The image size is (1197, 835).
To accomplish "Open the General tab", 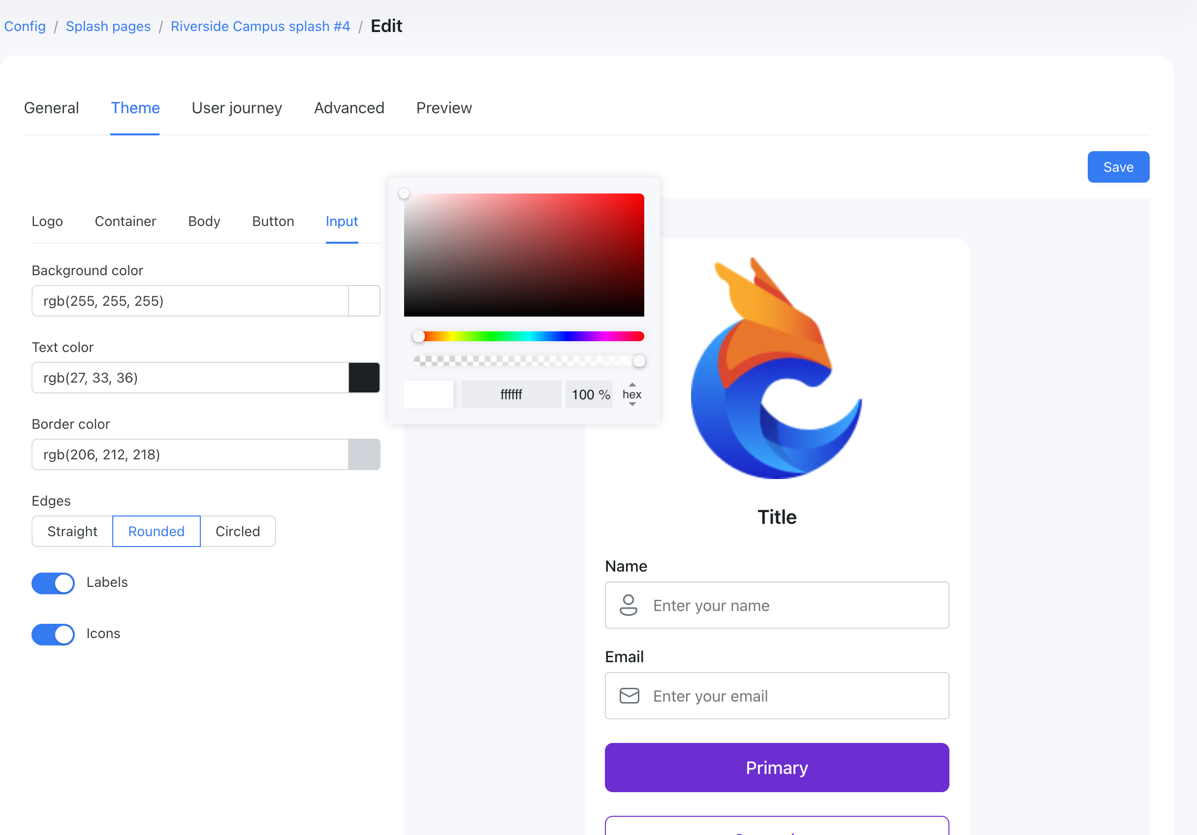I will point(52,108).
